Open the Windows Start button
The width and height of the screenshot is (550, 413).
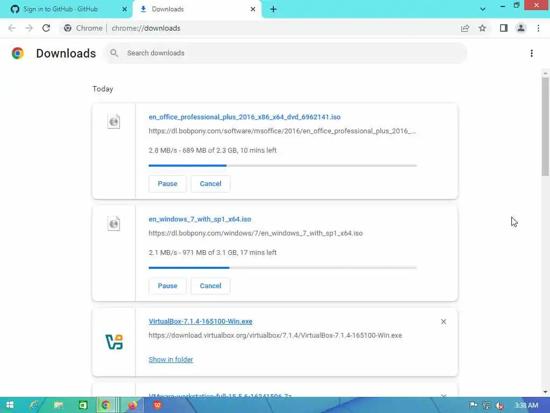coord(10,405)
